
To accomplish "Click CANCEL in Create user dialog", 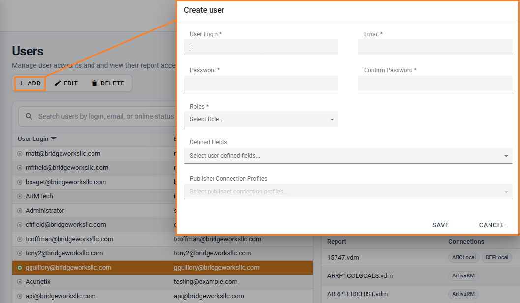I will 491,225.
